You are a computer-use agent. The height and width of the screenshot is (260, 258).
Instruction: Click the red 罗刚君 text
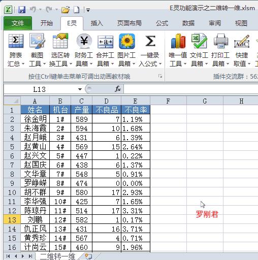click(207, 214)
